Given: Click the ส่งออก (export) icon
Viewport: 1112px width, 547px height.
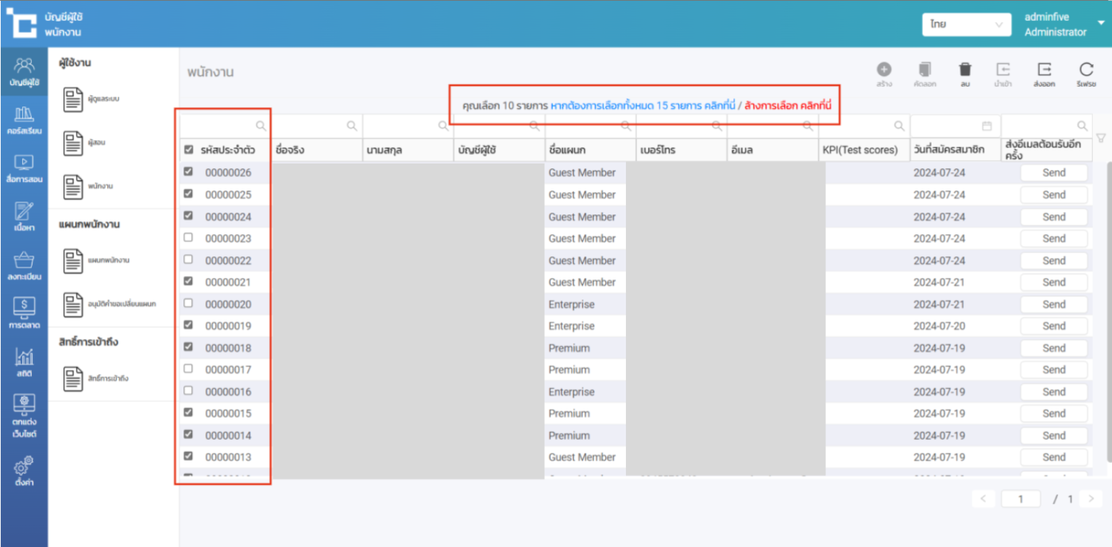Looking at the screenshot, I should [x=1044, y=70].
